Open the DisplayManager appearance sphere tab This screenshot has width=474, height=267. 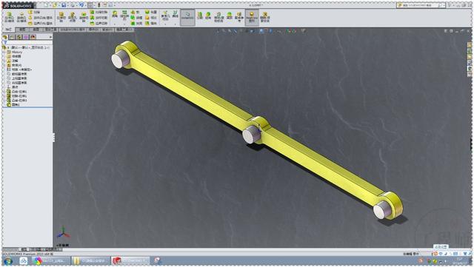[x=33, y=37]
